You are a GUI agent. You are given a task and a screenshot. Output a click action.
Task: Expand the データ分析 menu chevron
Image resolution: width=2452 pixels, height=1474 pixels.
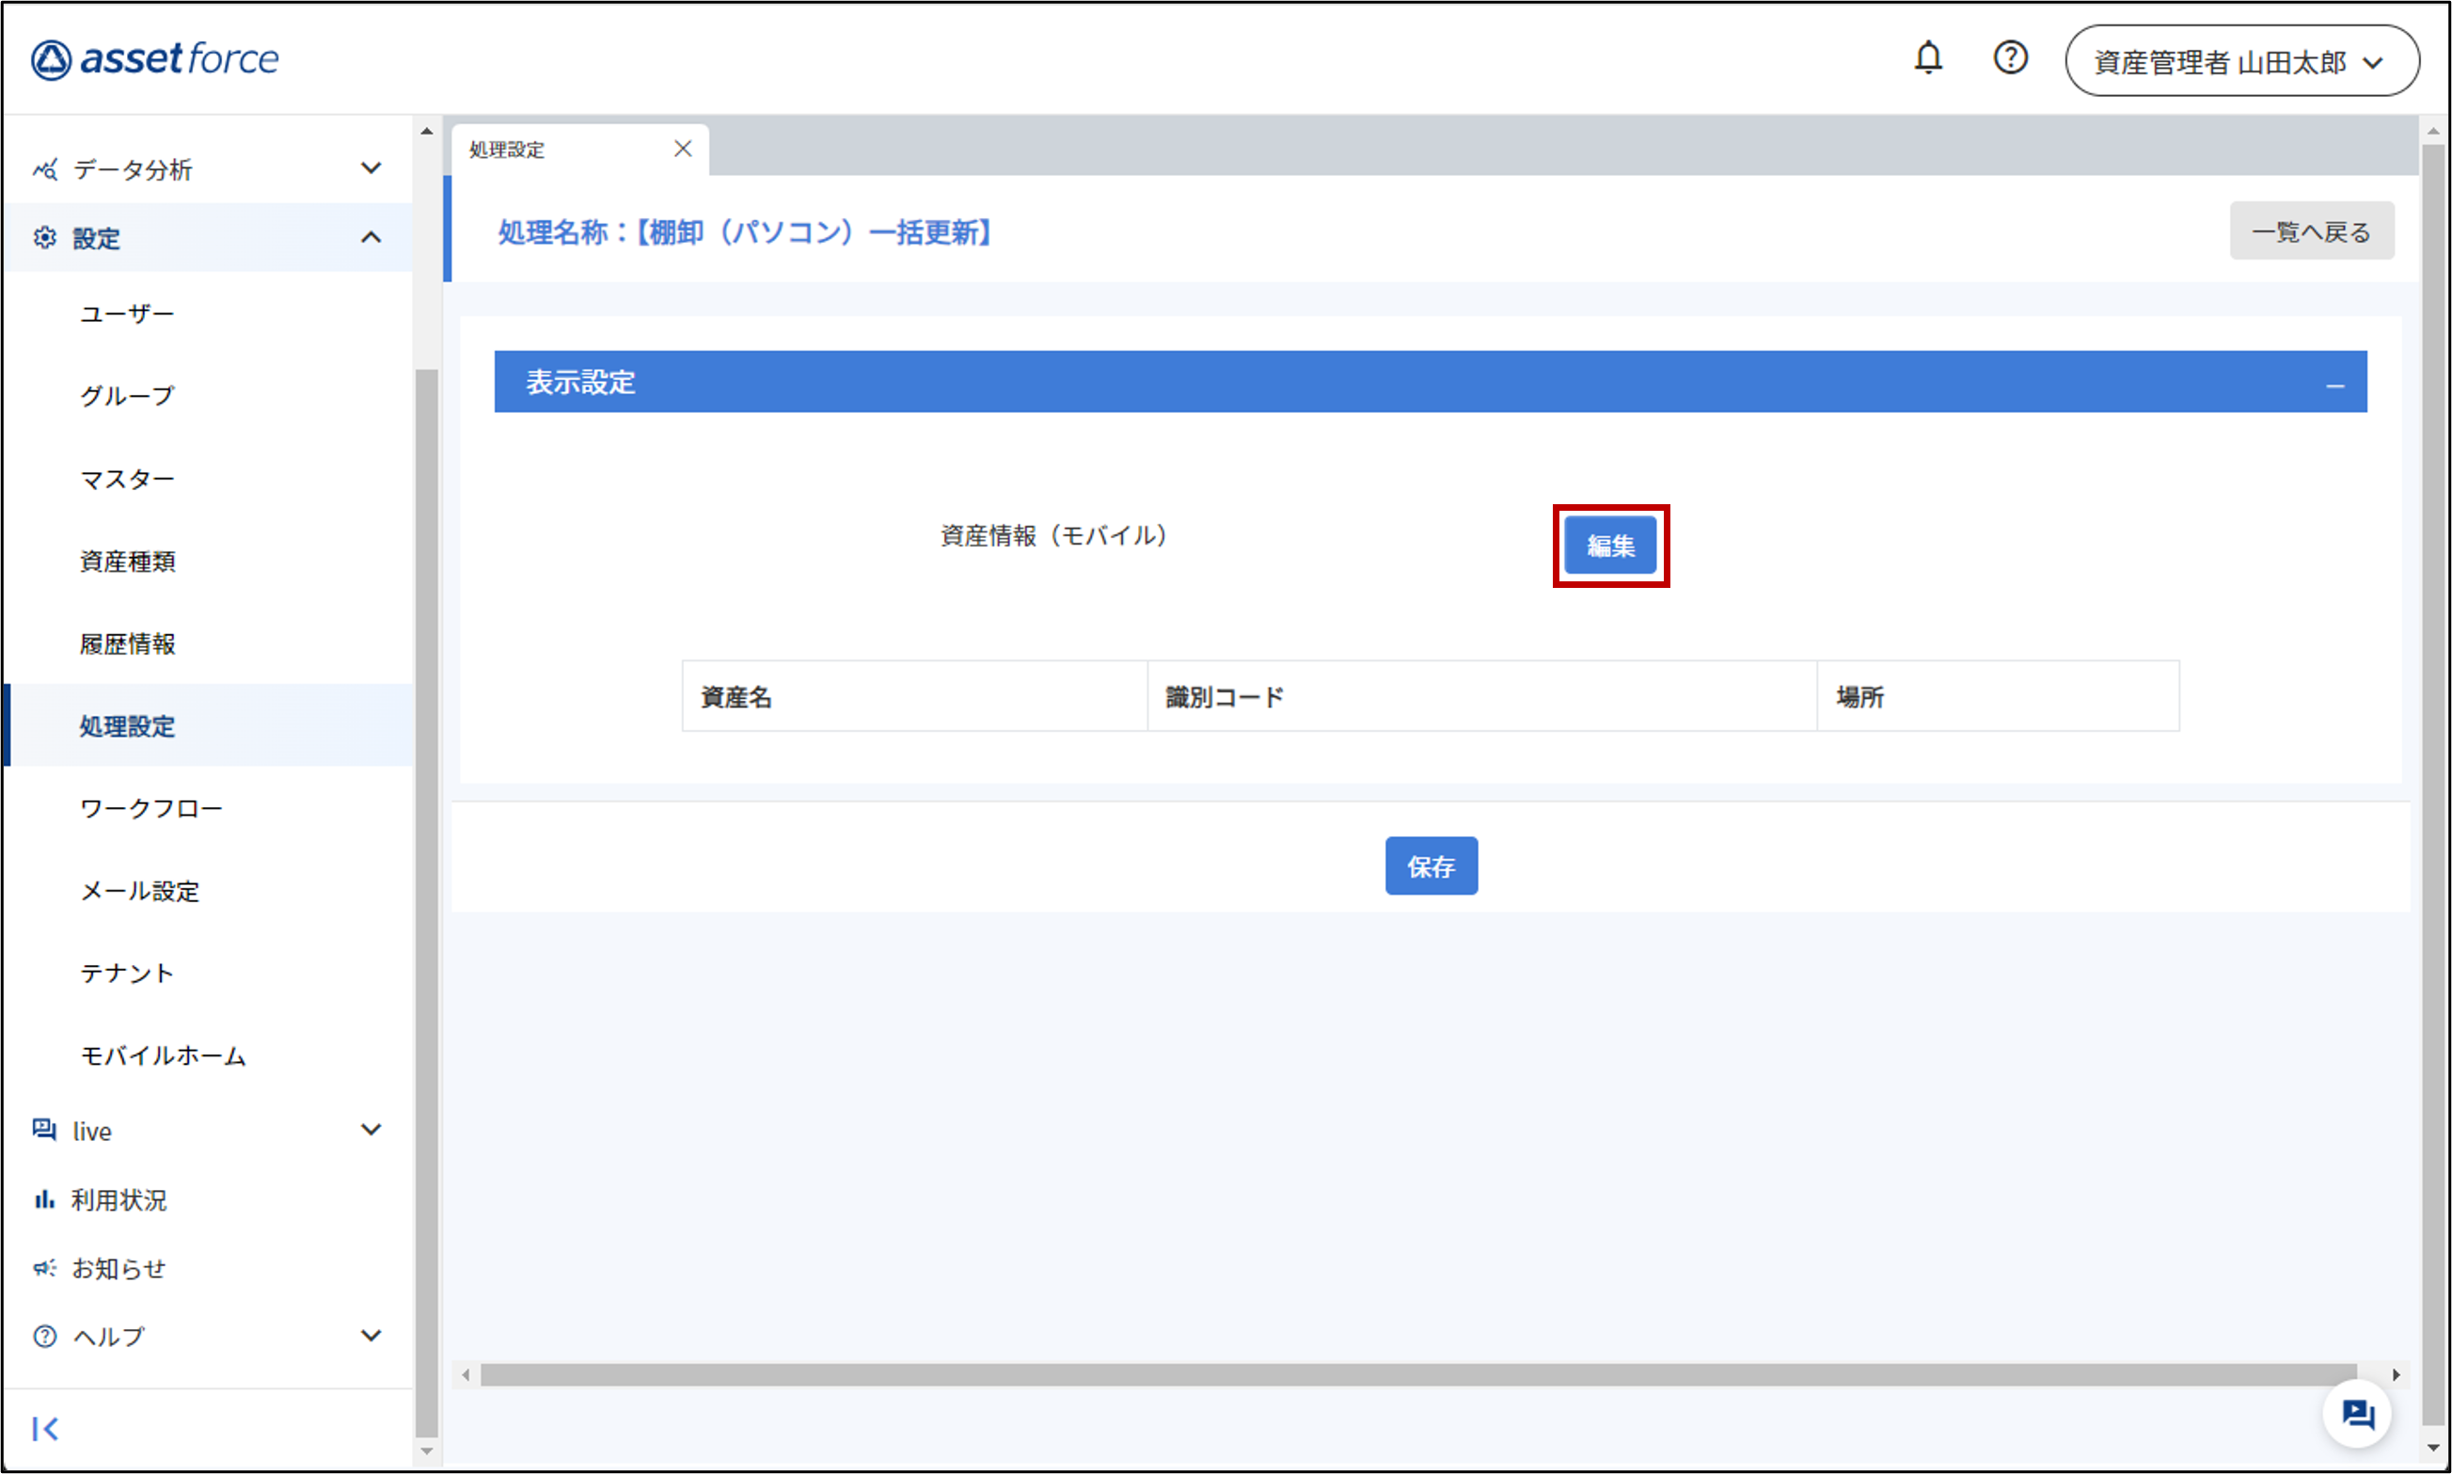[372, 167]
